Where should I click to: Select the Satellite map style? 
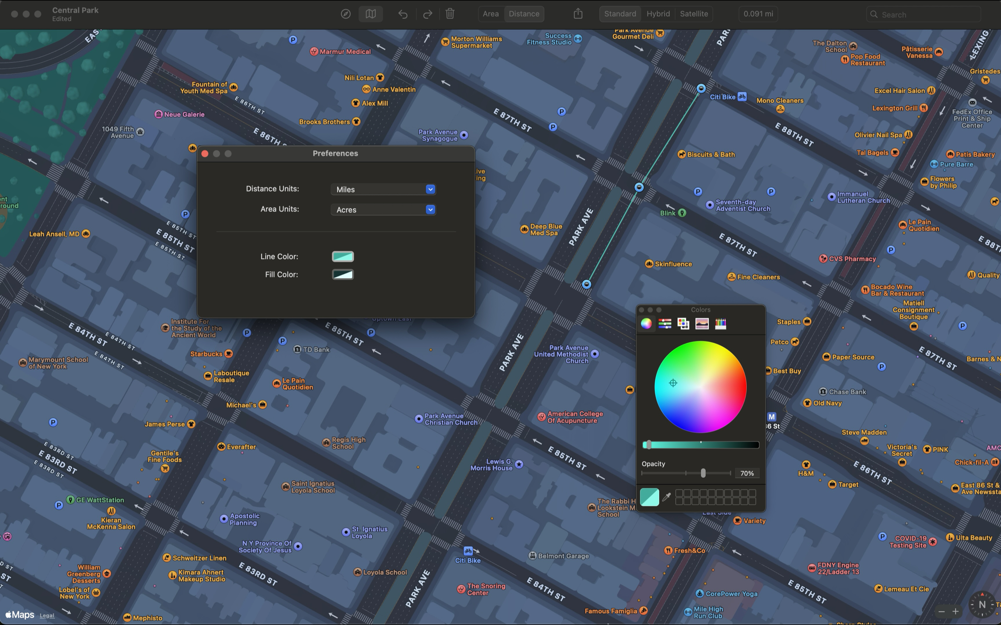tap(694, 14)
